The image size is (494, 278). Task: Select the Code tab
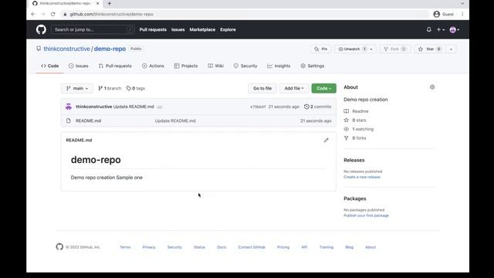tap(49, 66)
